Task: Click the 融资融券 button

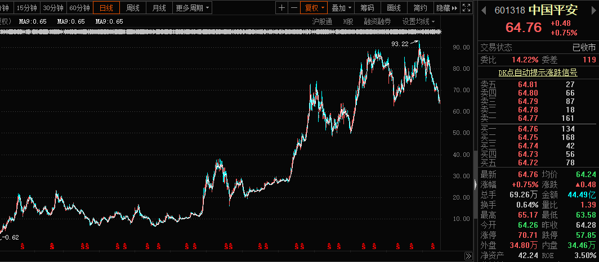Action: 377,21
